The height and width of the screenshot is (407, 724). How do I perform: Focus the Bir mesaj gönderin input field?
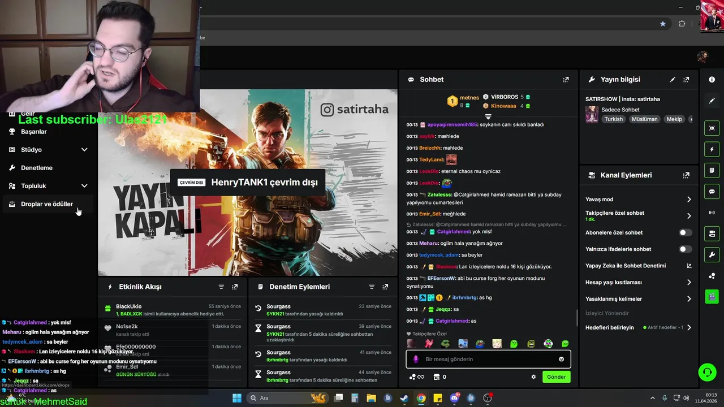tap(488, 359)
